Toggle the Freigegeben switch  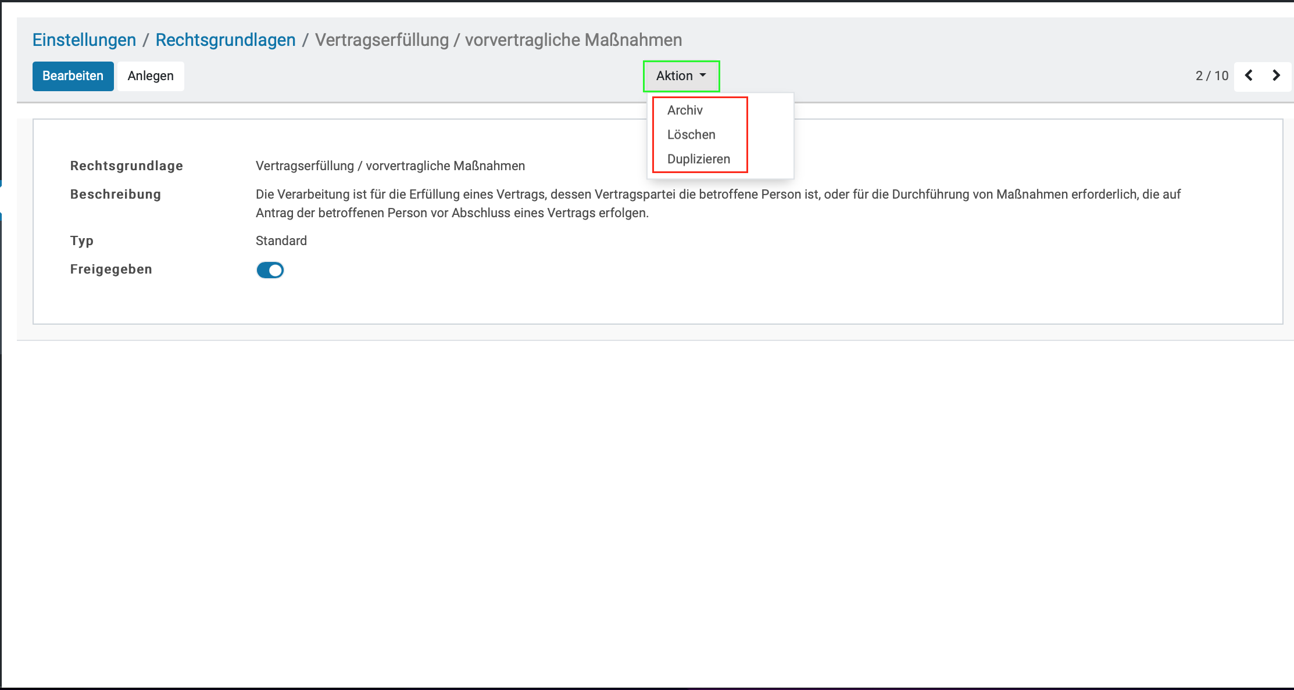pos(270,270)
